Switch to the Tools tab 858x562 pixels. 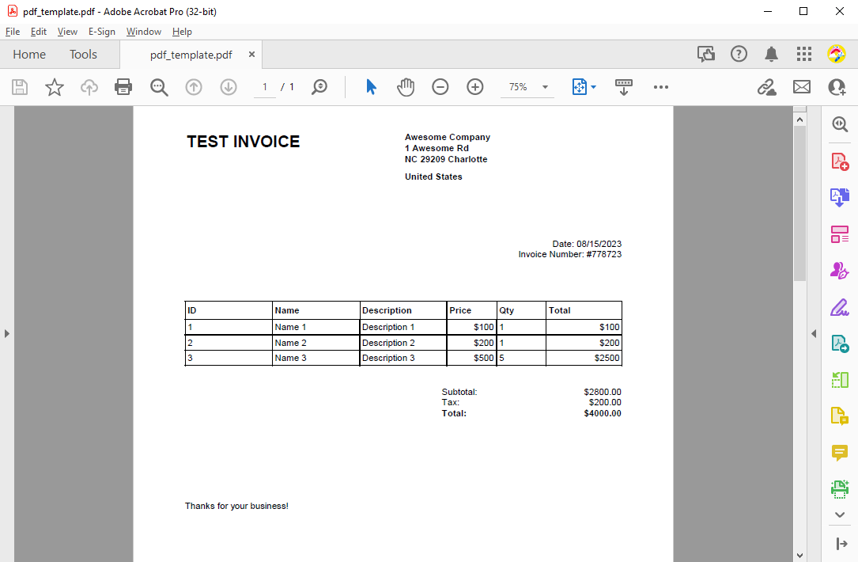(83, 55)
